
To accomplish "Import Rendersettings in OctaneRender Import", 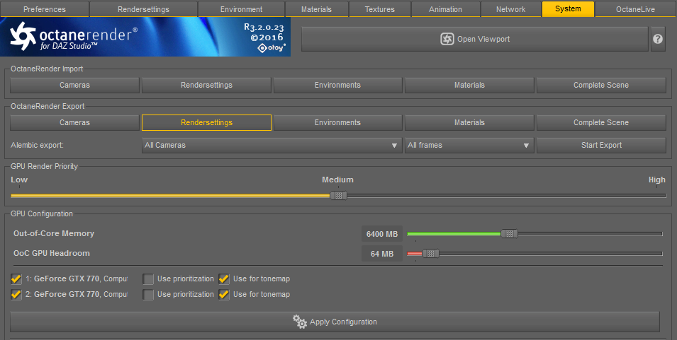I will (206, 86).
